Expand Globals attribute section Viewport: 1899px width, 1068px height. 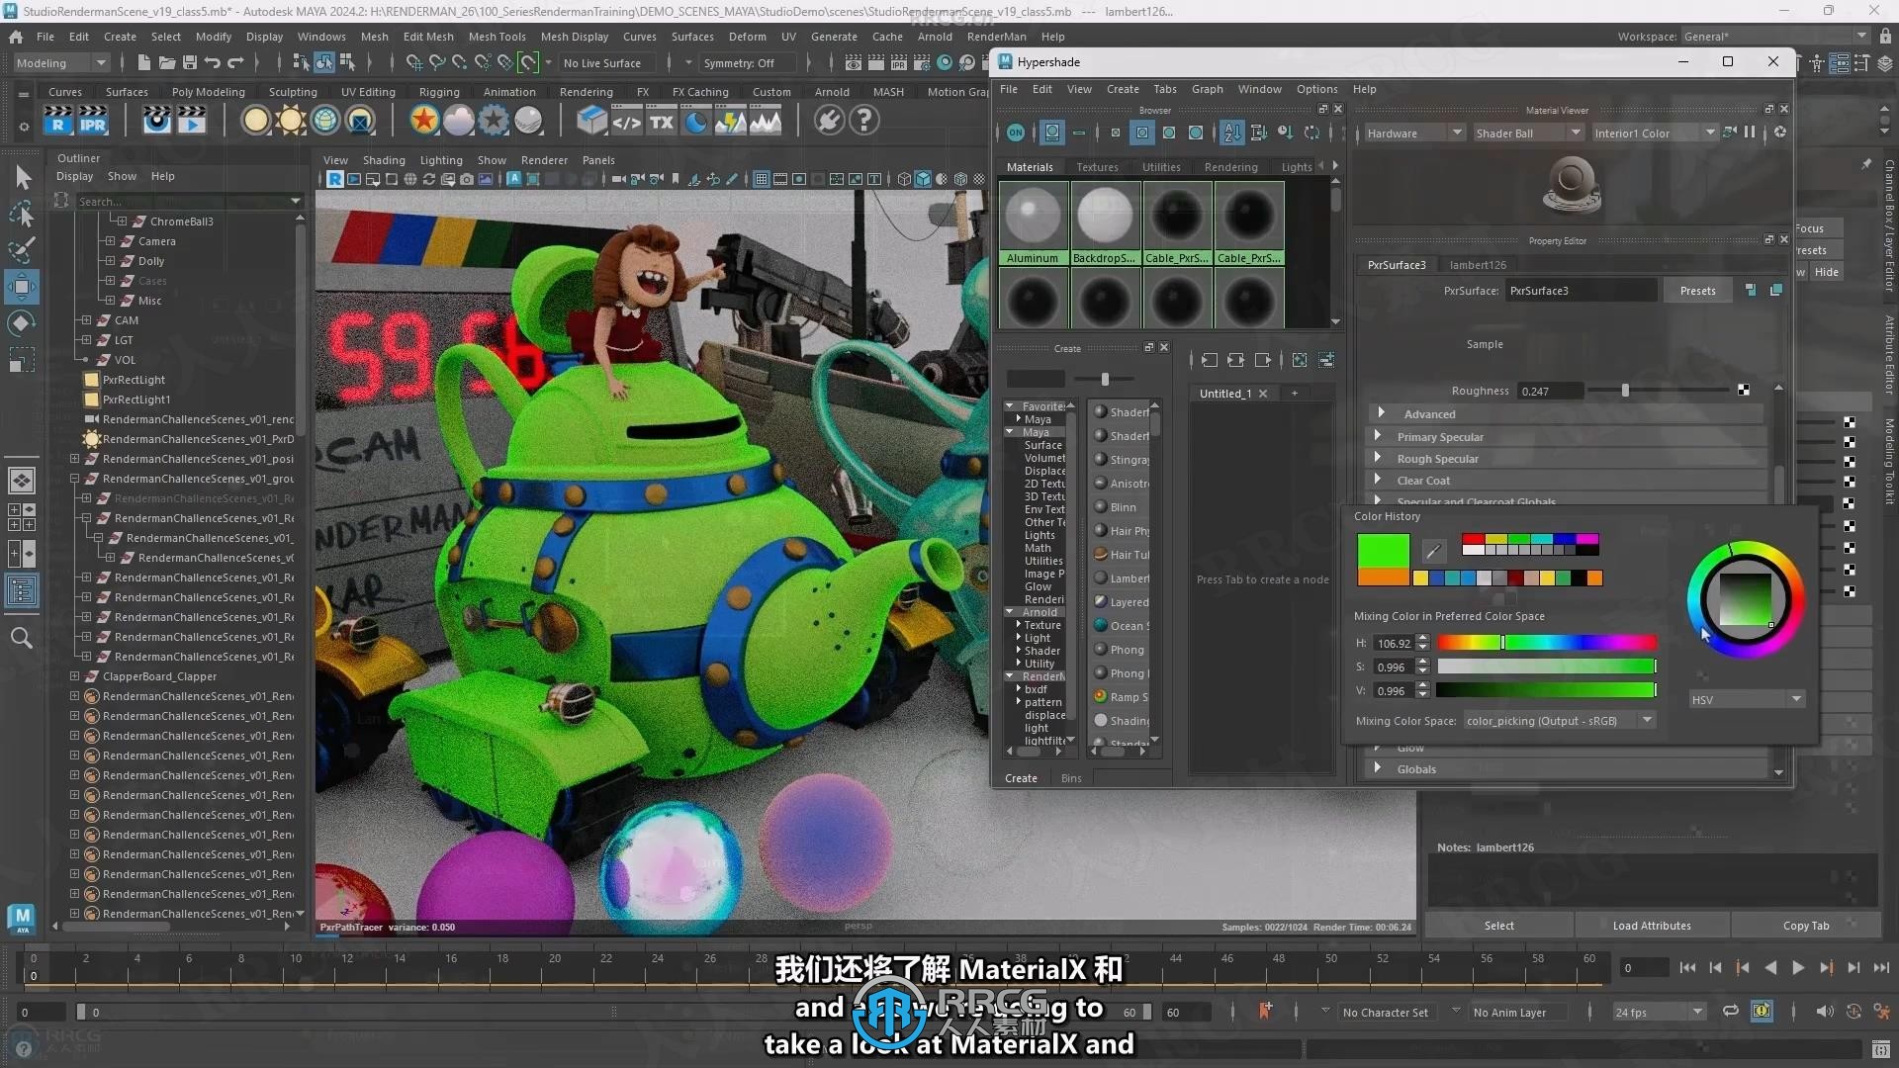pyautogui.click(x=1378, y=768)
